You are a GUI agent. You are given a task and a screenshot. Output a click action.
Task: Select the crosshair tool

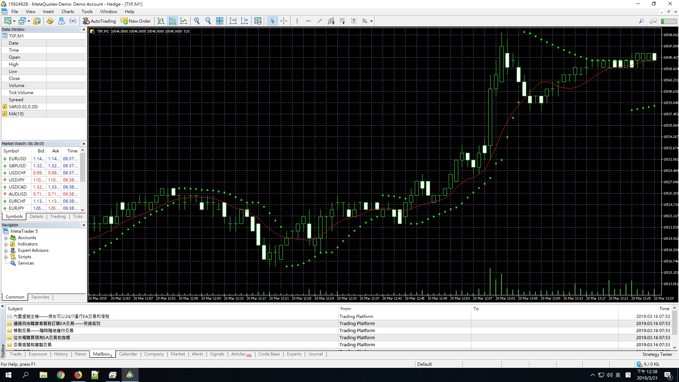coord(284,21)
